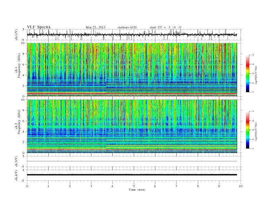Click time axis tick label "8"
271x209 pixels.
point(198,186)
